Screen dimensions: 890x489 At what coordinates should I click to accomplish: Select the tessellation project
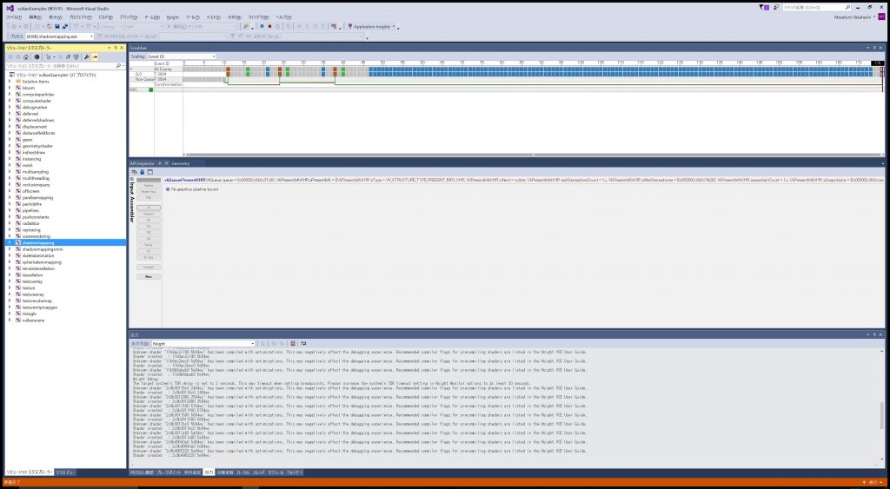[x=32, y=275]
